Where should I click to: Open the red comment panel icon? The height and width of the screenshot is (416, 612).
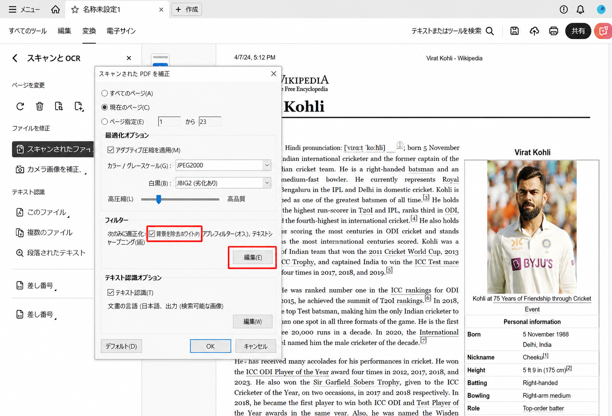pos(603,31)
